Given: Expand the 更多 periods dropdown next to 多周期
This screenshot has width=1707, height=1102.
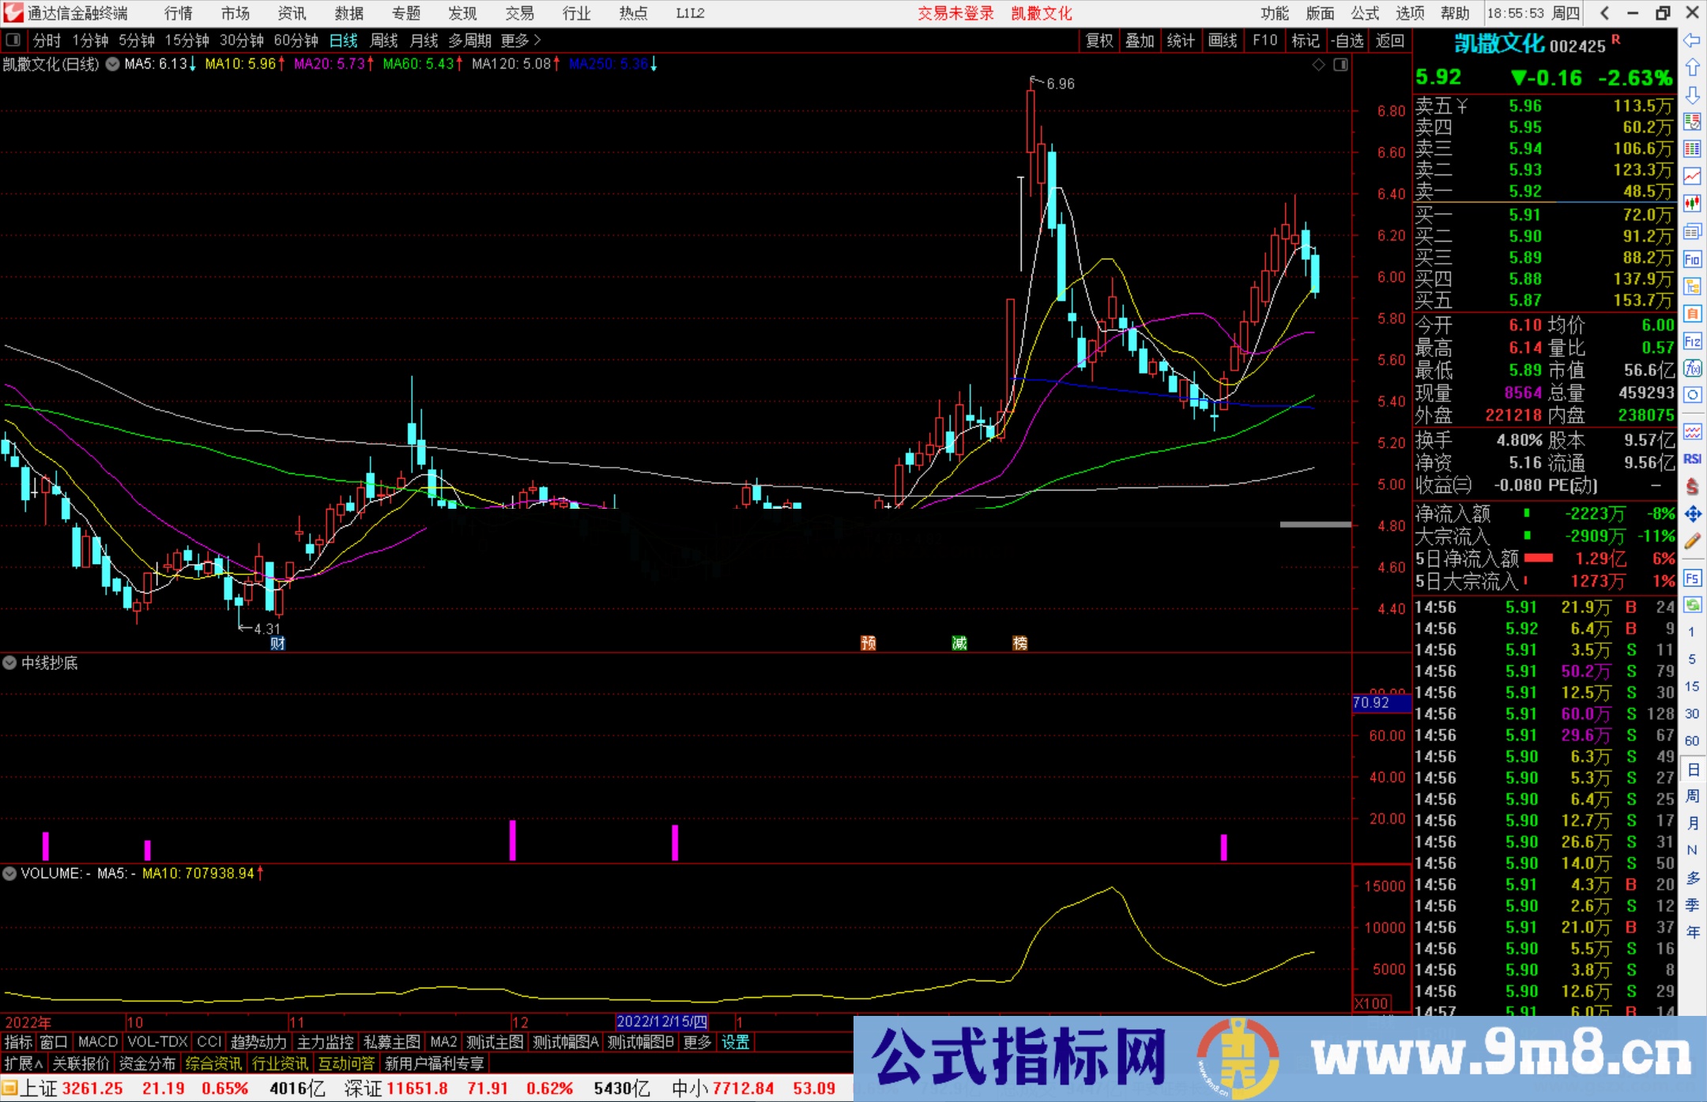Looking at the screenshot, I should tap(515, 40).
